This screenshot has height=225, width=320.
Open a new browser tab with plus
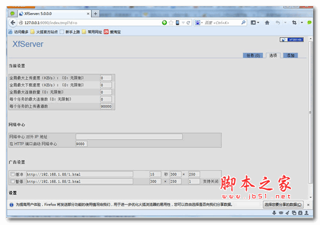[x=96, y=14]
